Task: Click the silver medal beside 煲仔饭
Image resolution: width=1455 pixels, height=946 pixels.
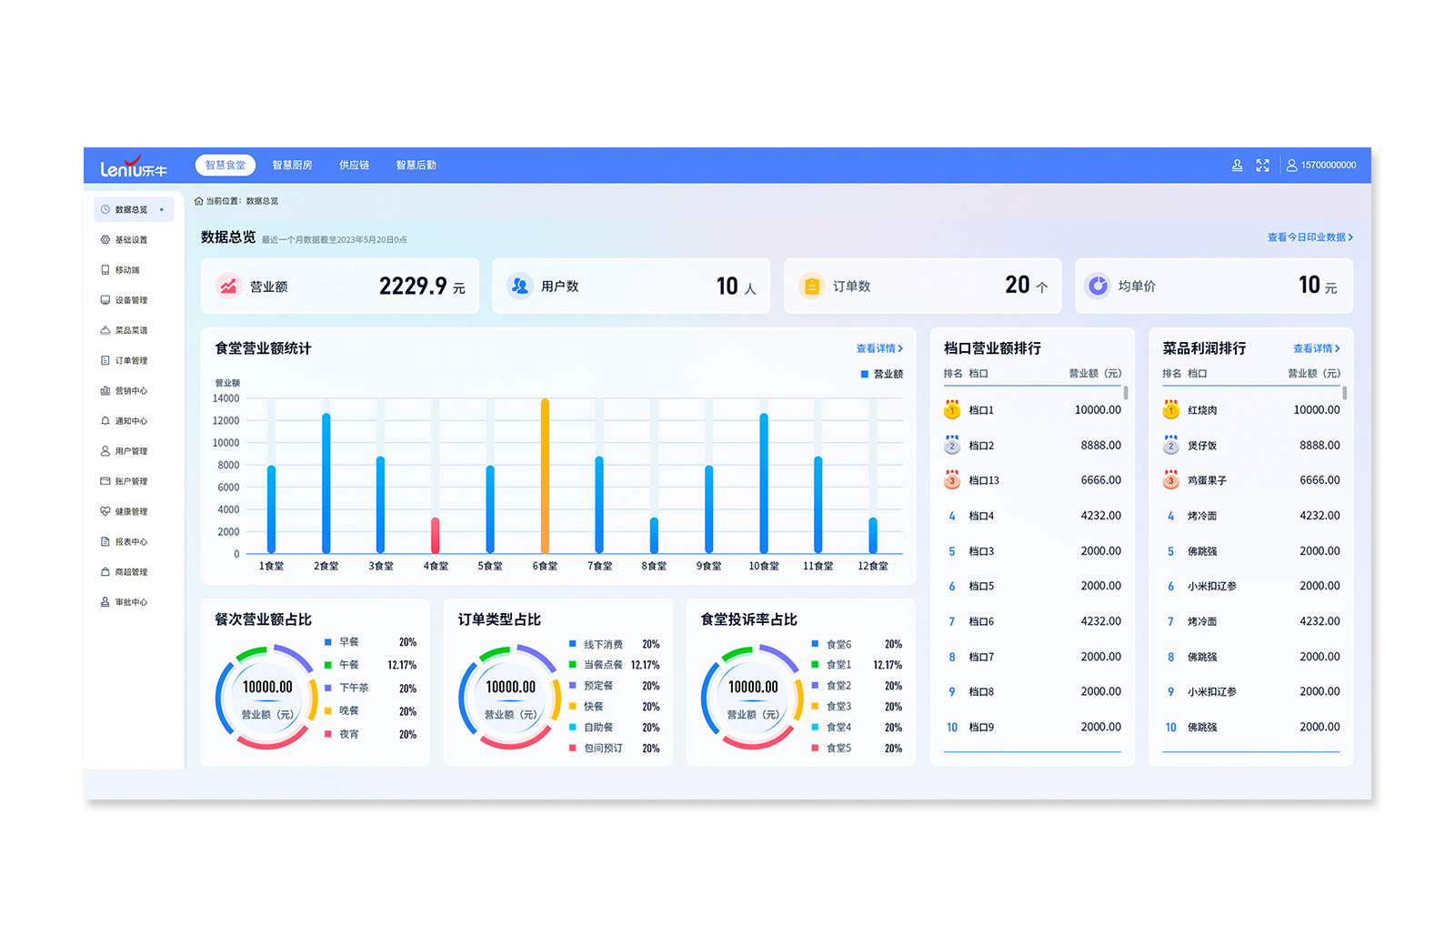Action: click(x=1171, y=445)
